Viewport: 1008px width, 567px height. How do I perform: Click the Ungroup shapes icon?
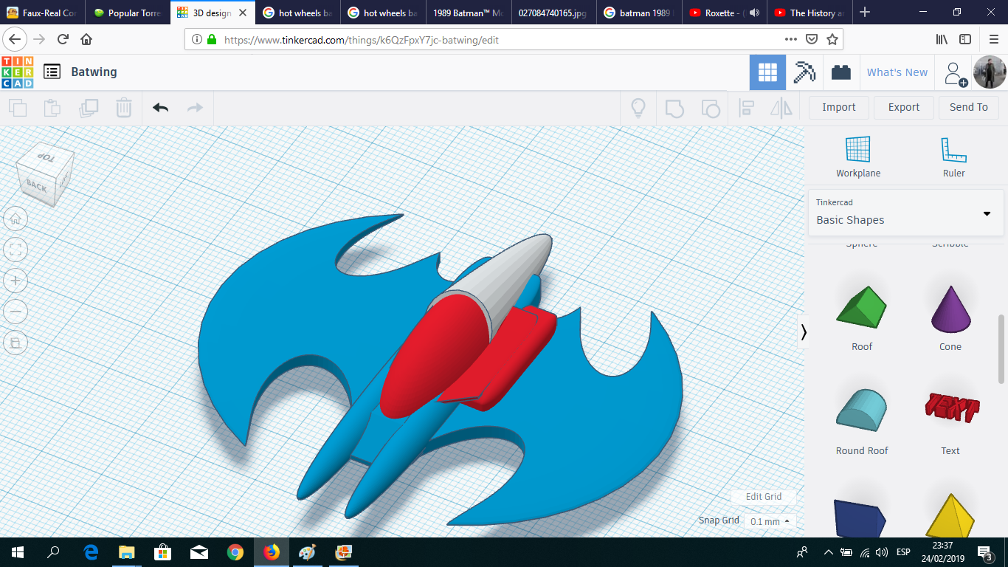tap(710, 108)
